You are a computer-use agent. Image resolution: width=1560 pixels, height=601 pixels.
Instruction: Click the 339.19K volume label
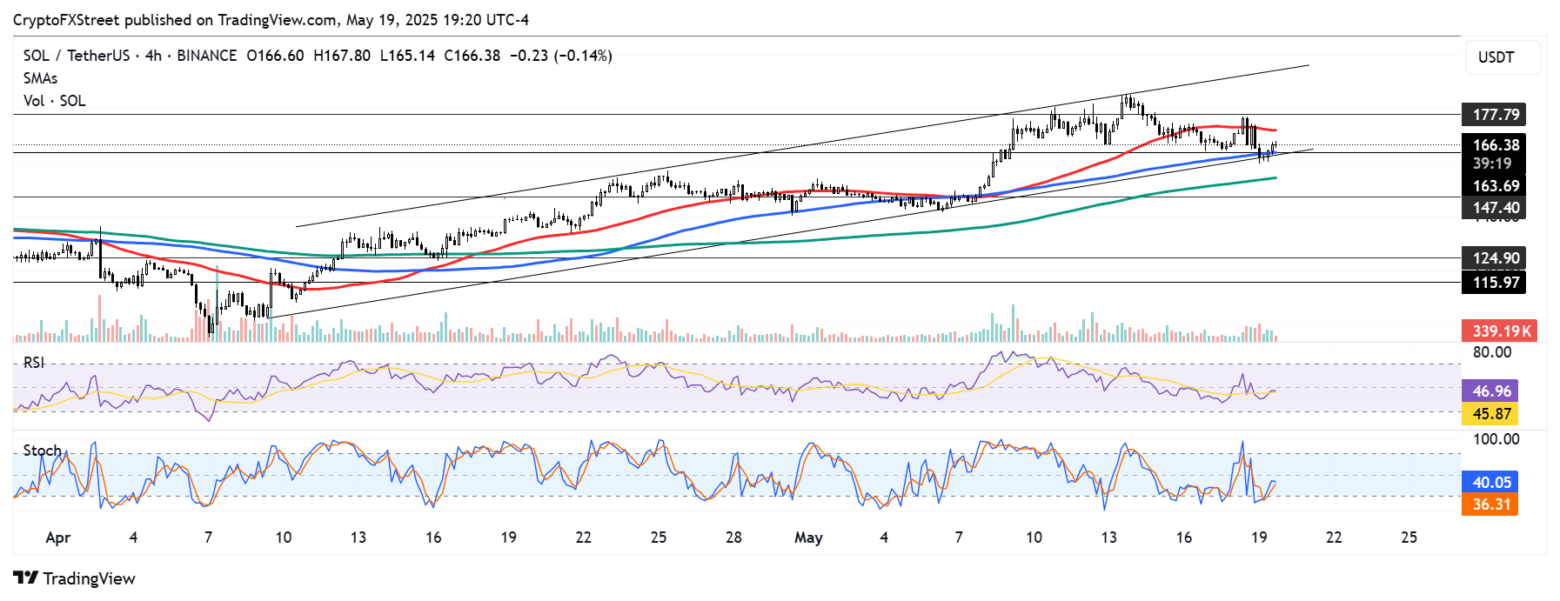1500,331
